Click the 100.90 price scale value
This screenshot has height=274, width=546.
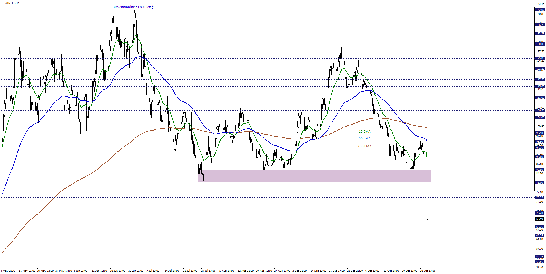pos(540,127)
